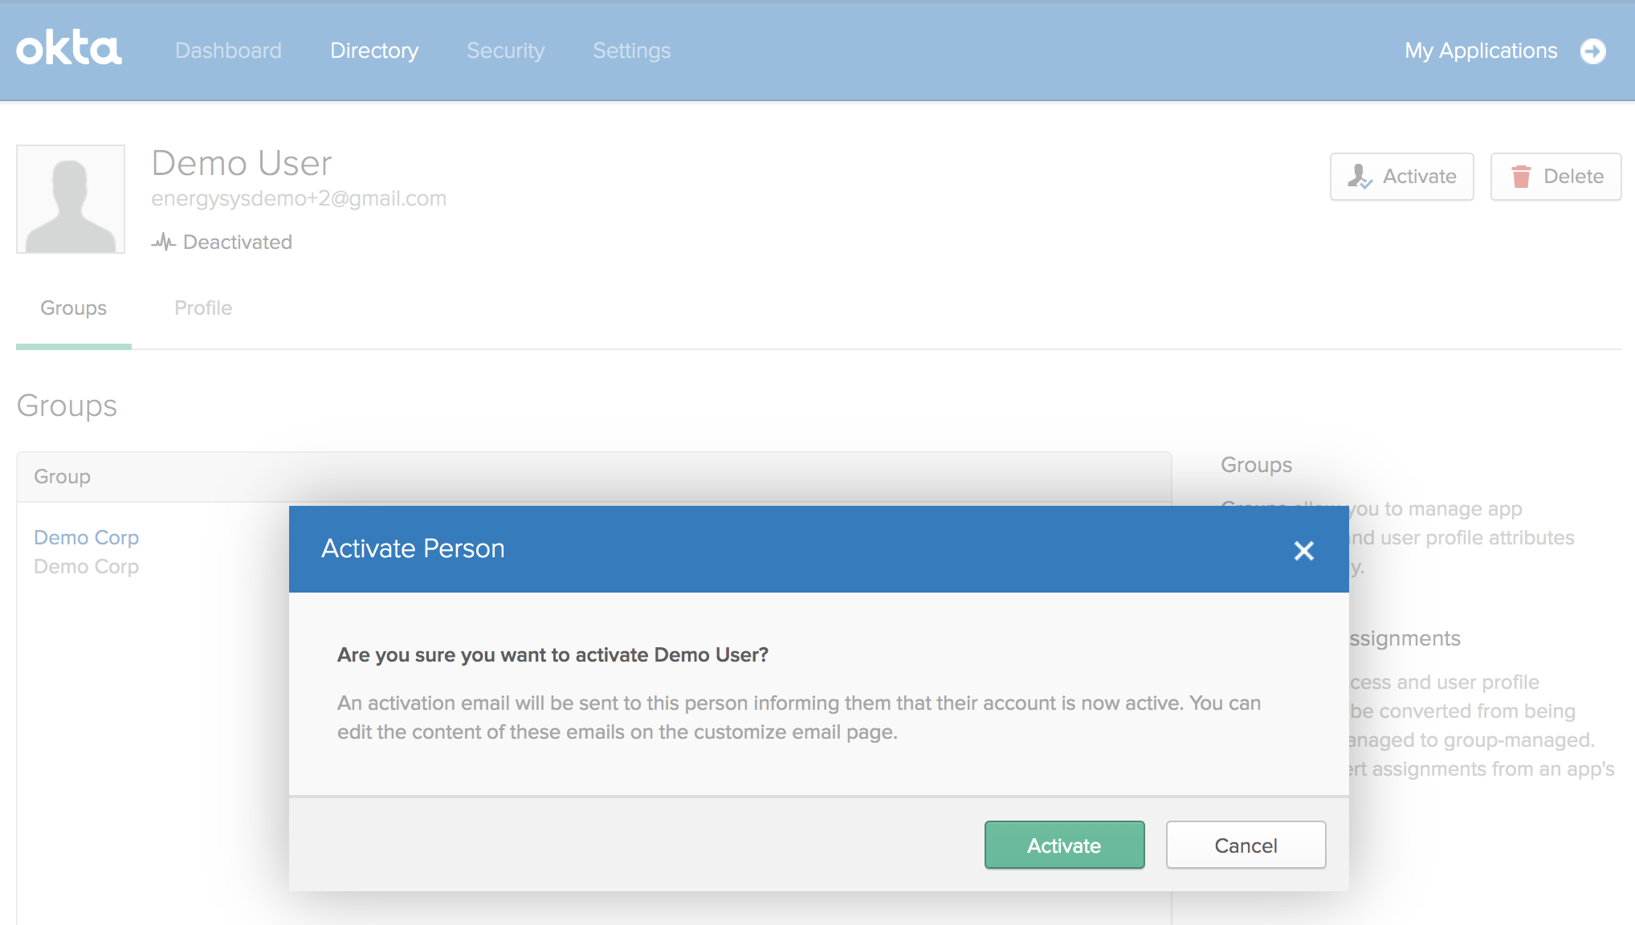Close the Activate Person dialog with X
1635x925 pixels.
(1303, 550)
